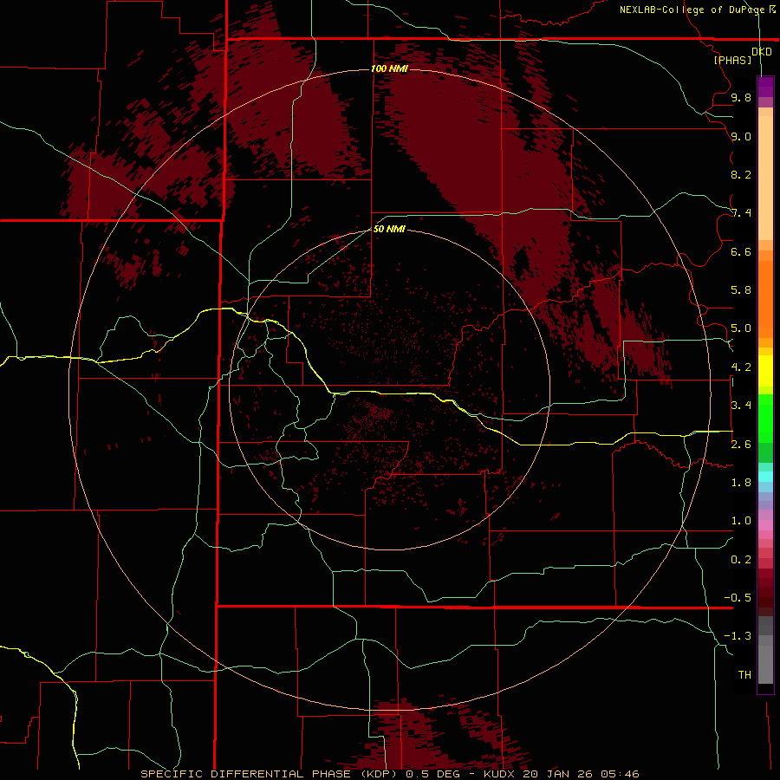Select the -1.3 scale value
The width and height of the screenshot is (780, 780).
pyautogui.click(x=738, y=636)
